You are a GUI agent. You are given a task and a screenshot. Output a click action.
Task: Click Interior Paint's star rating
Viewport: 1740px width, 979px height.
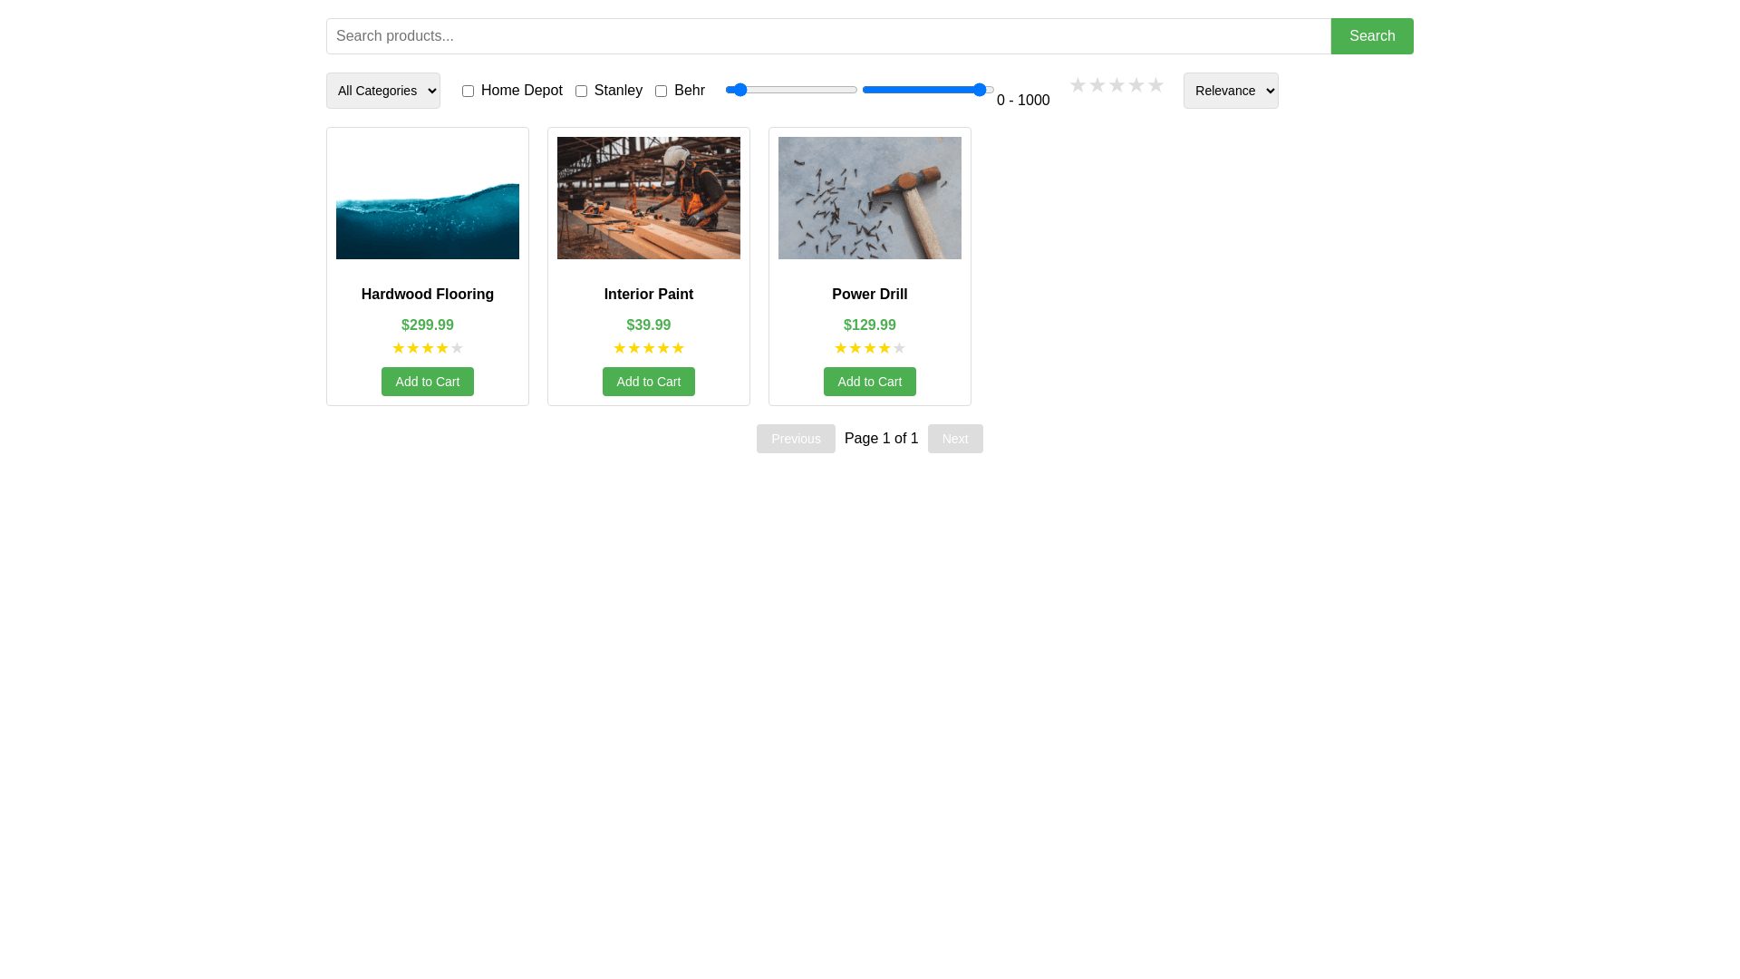pyautogui.click(x=649, y=348)
